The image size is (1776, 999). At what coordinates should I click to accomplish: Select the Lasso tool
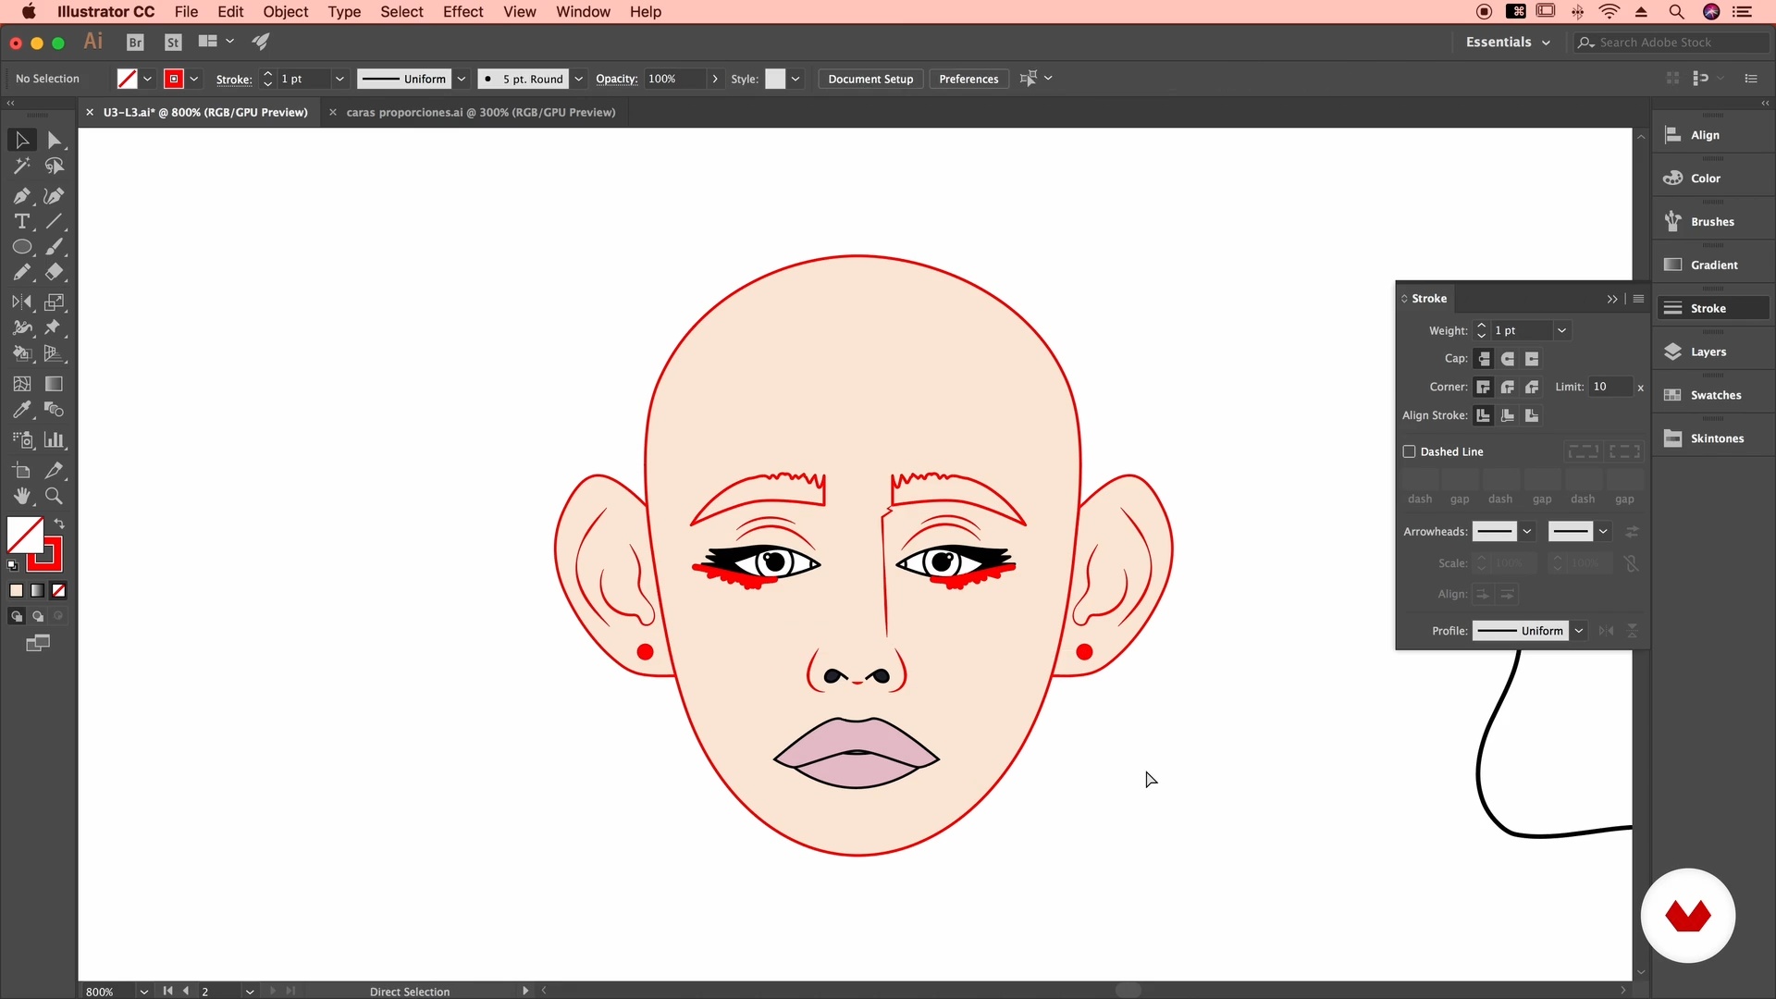coord(55,166)
